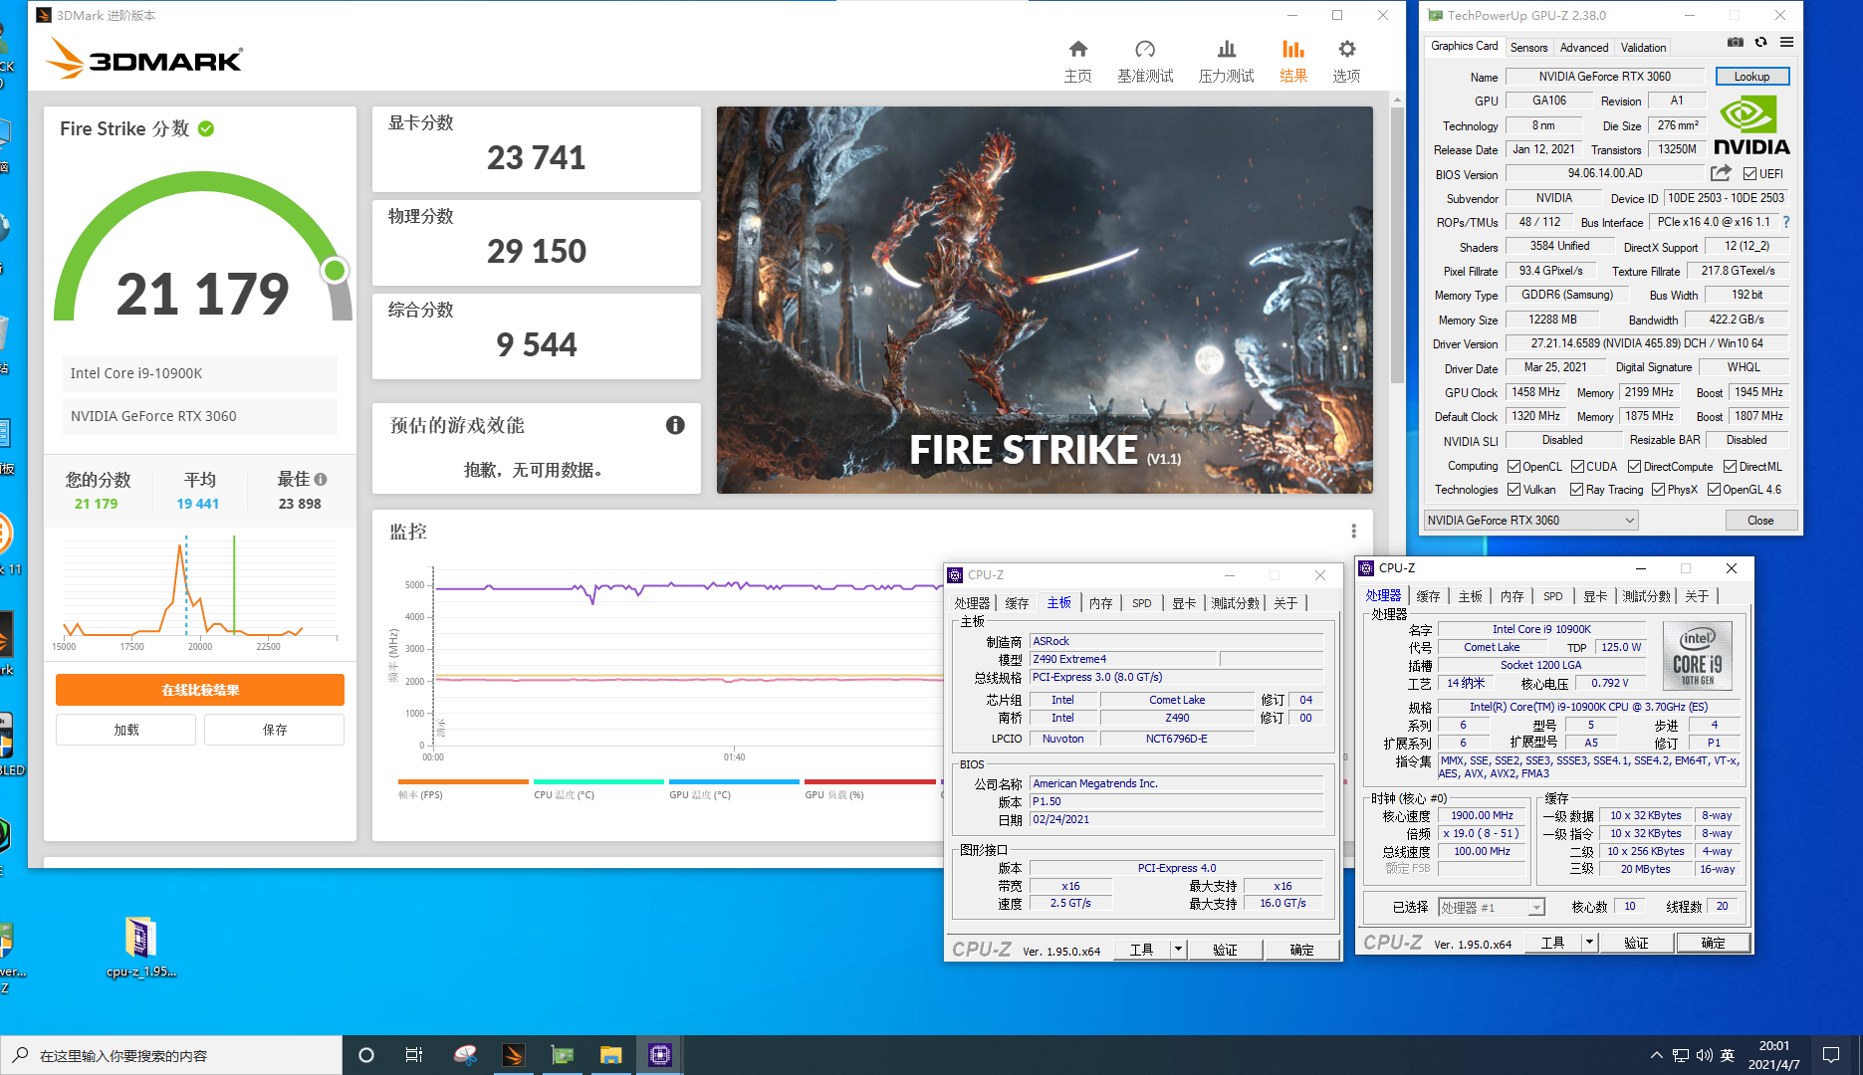Click the 3DMark results vertical scrollbar

pos(1397,244)
